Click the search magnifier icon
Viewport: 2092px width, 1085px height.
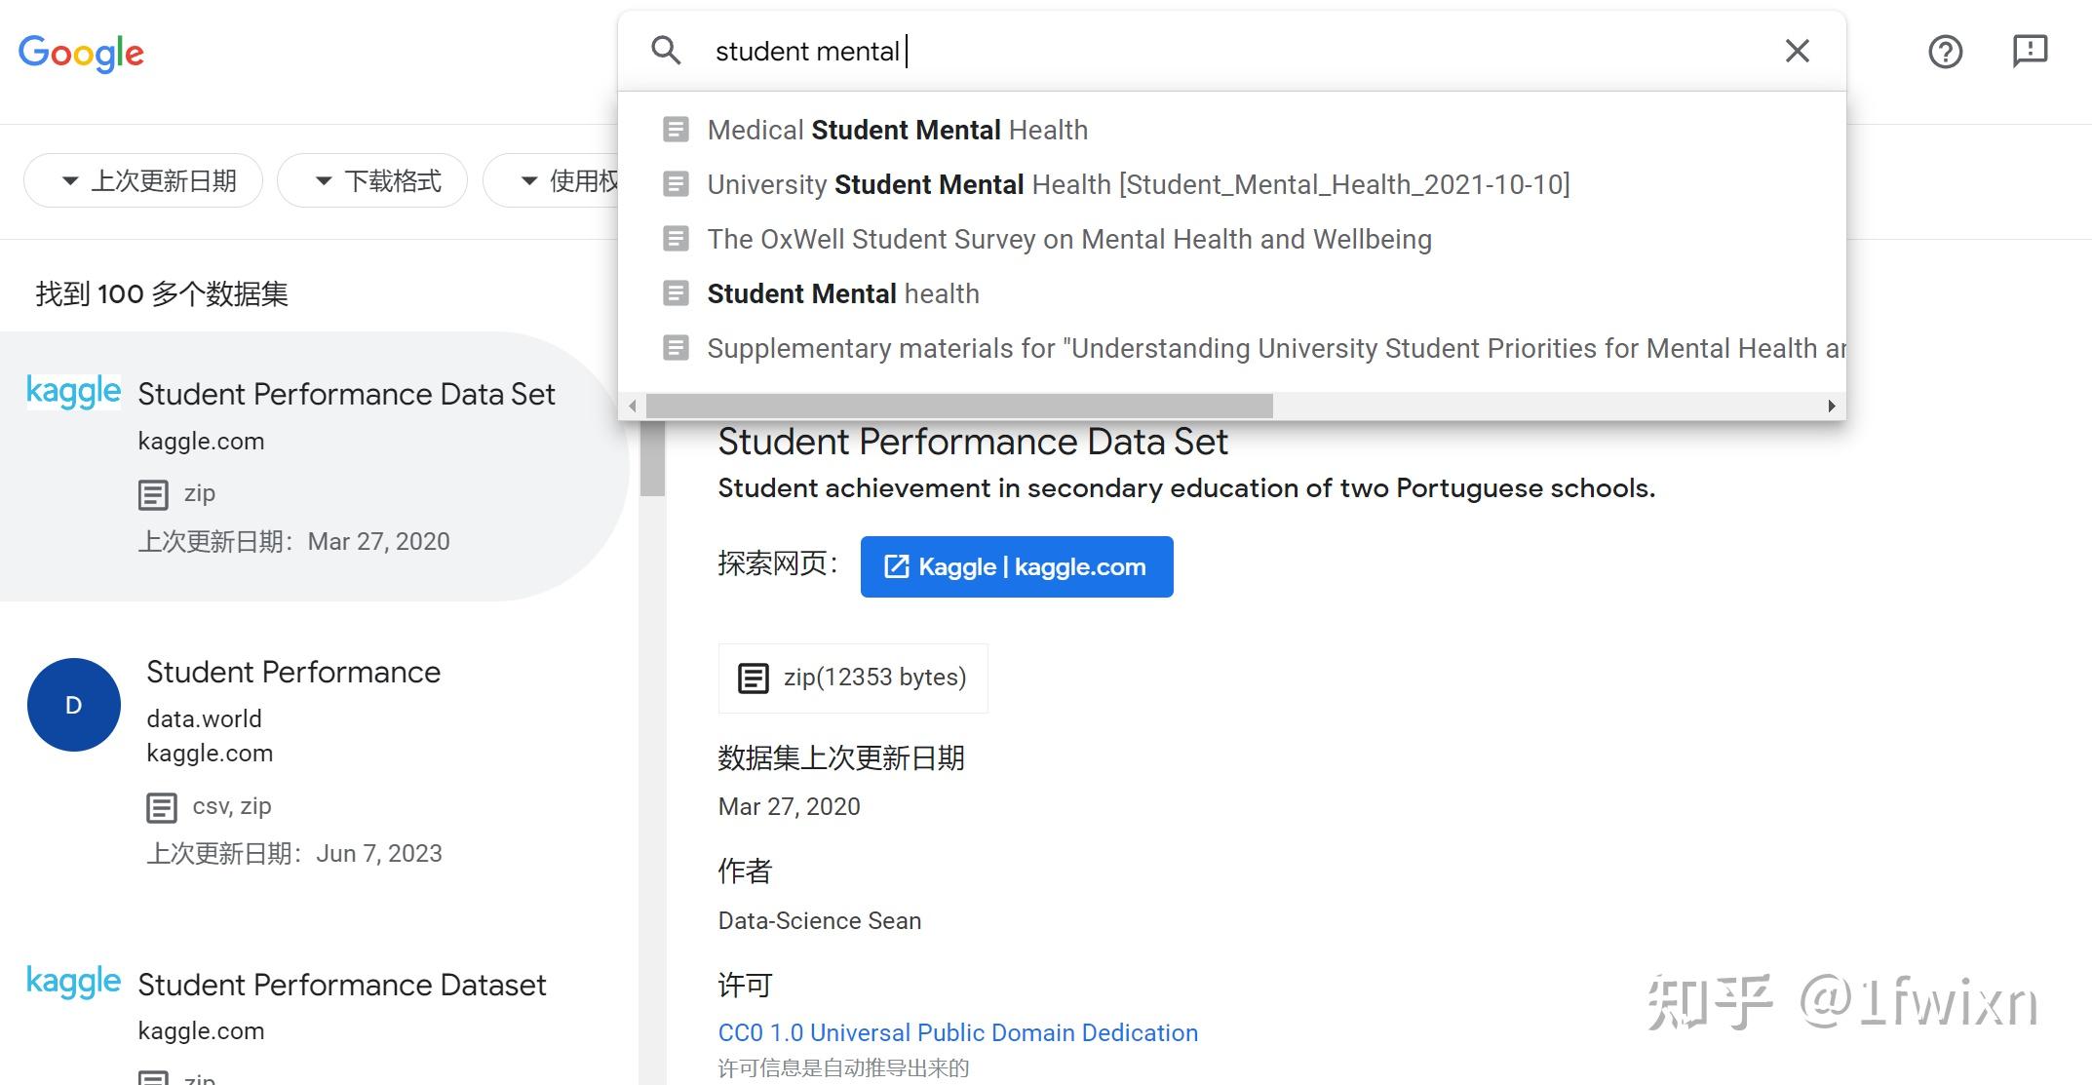click(x=666, y=51)
